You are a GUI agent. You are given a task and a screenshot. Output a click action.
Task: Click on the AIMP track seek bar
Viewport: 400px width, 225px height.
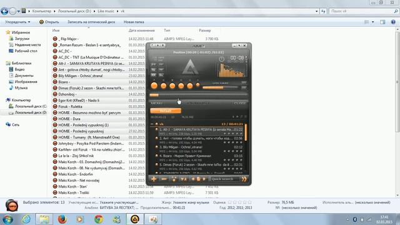point(199,95)
